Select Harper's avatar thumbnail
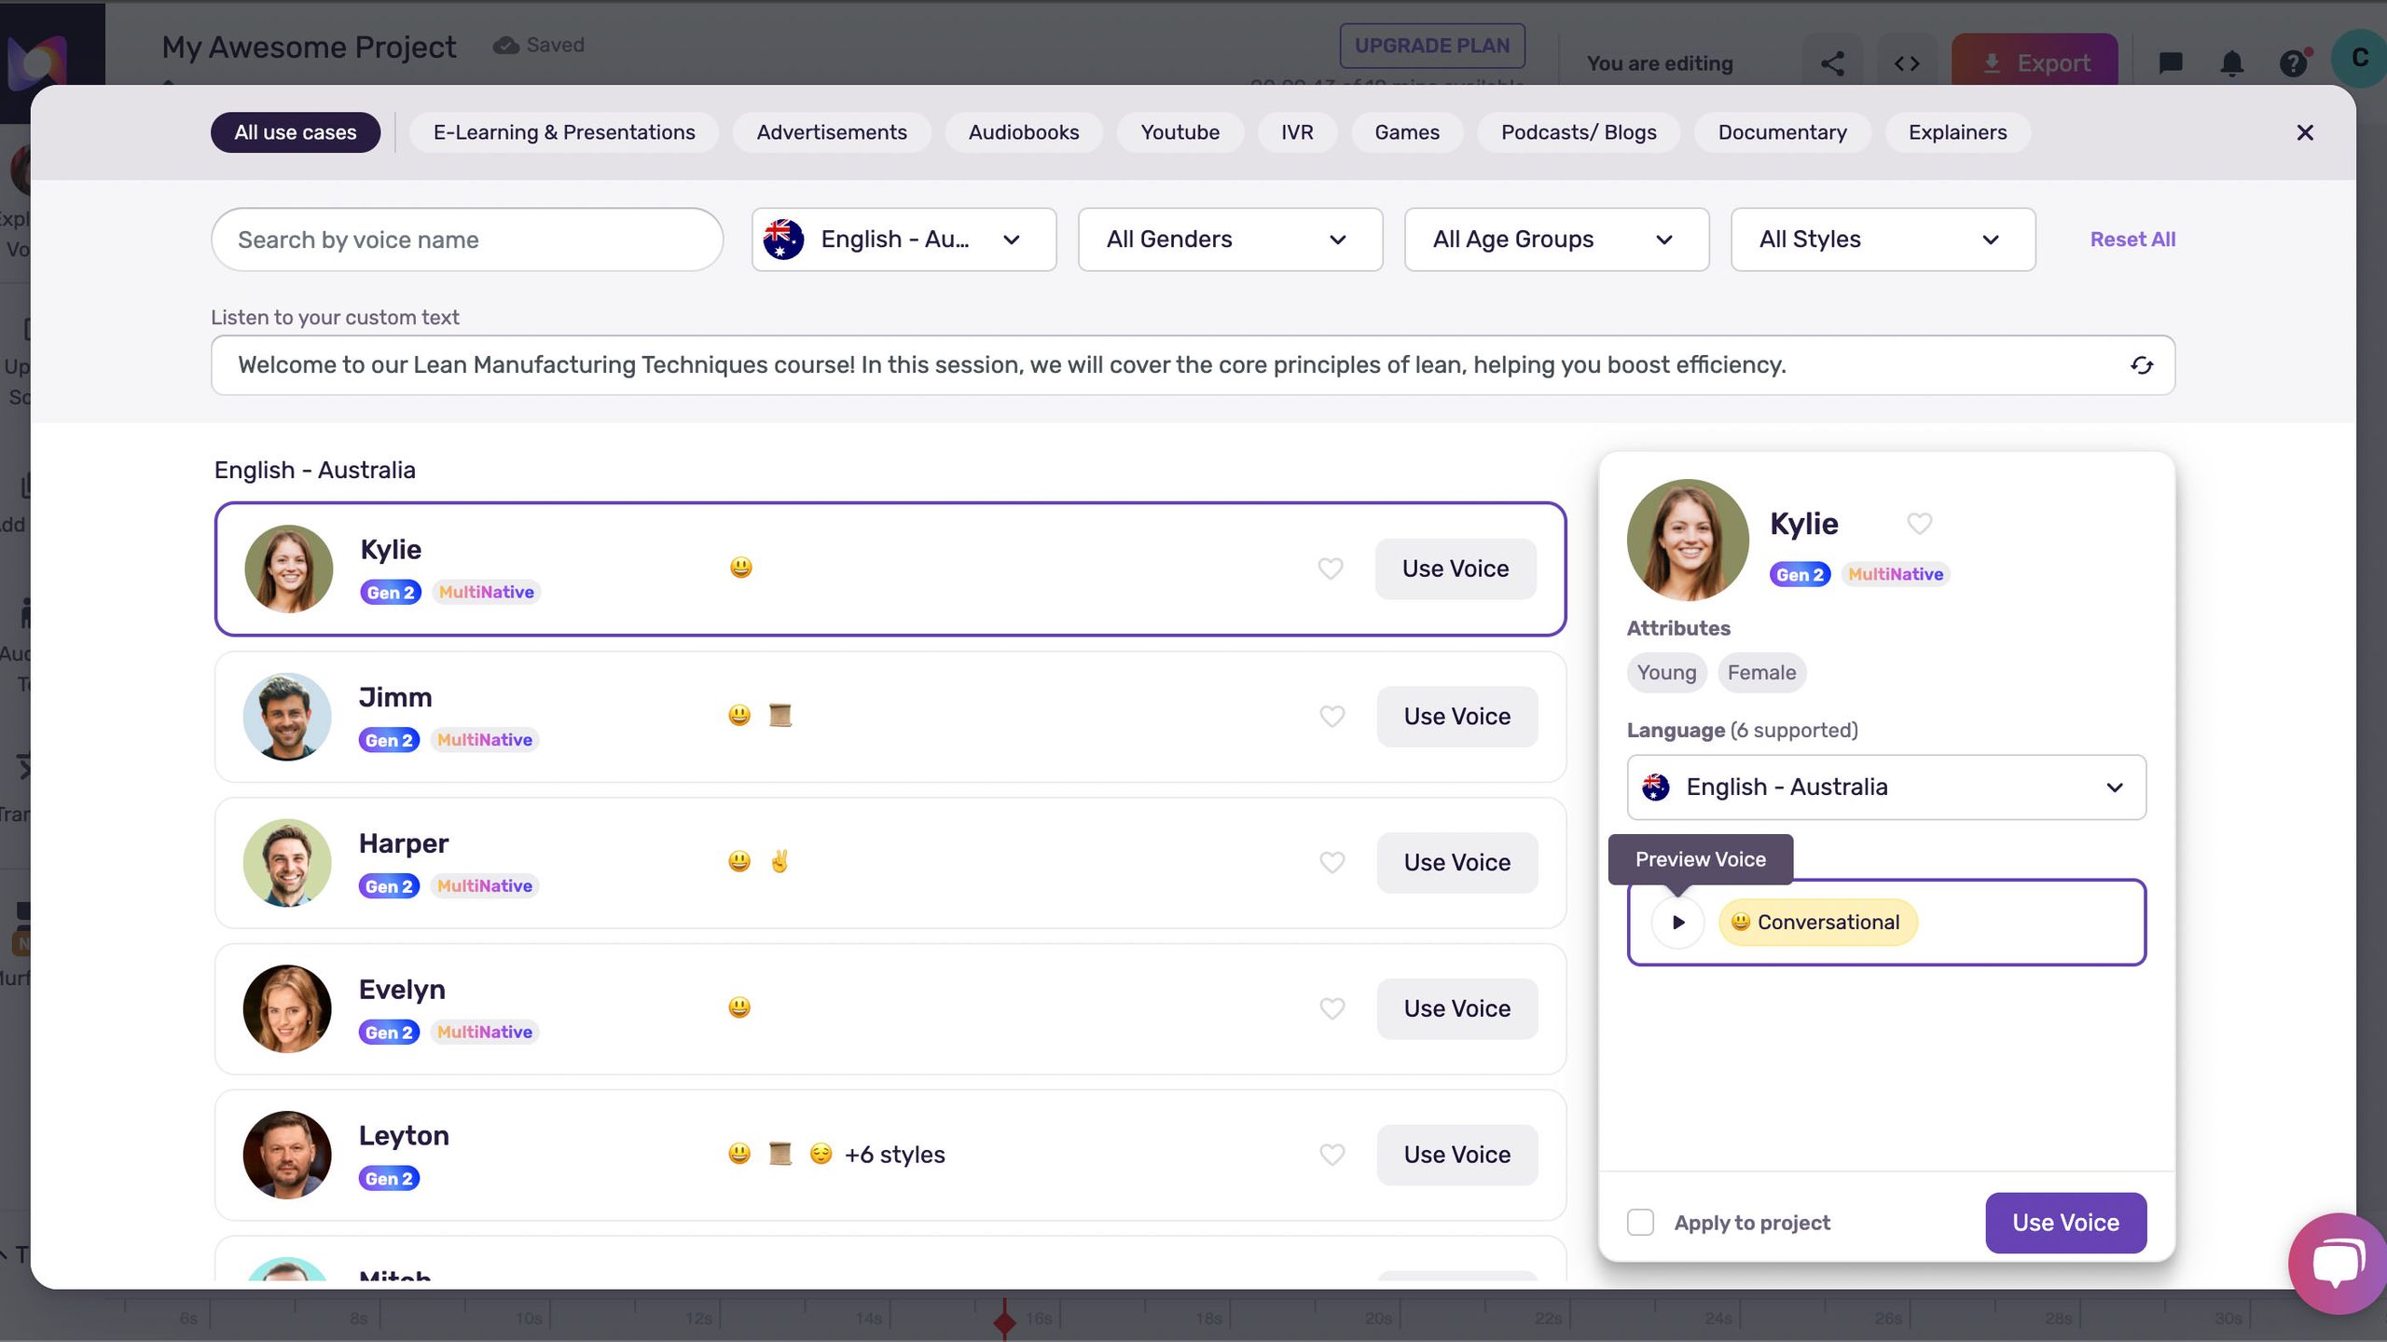This screenshot has height=1342, width=2387. [287, 863]
